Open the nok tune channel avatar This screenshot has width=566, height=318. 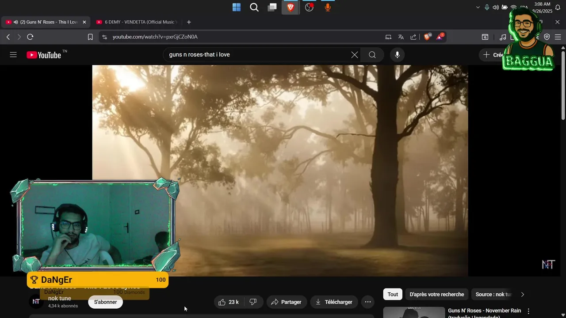36,302
